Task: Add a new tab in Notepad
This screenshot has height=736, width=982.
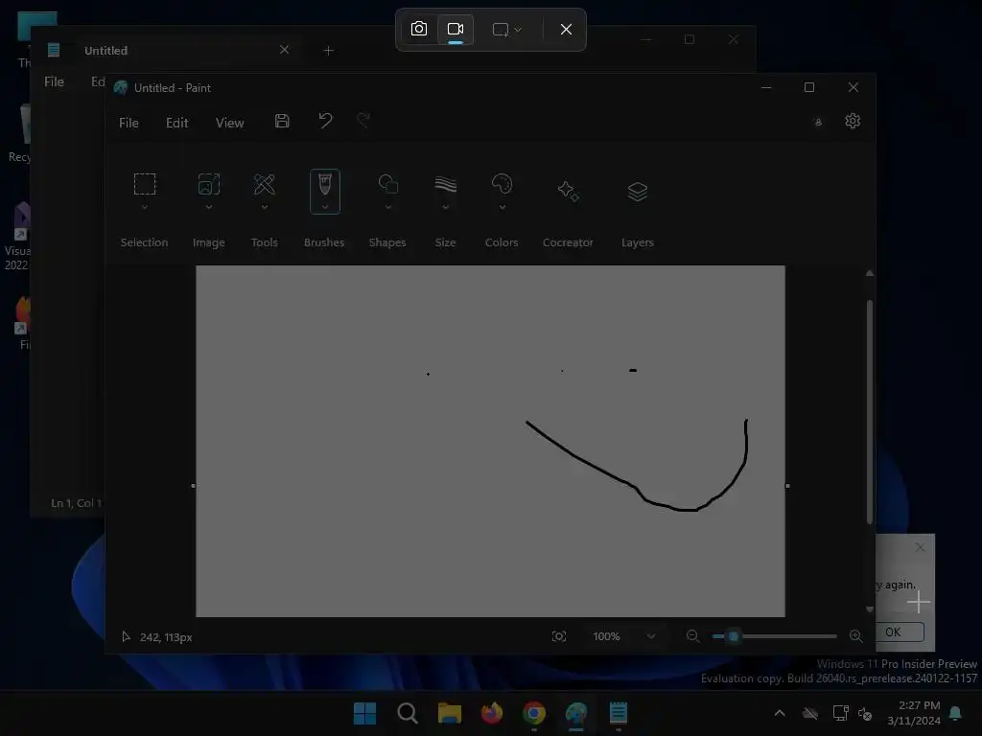Action: click(328, 50)
